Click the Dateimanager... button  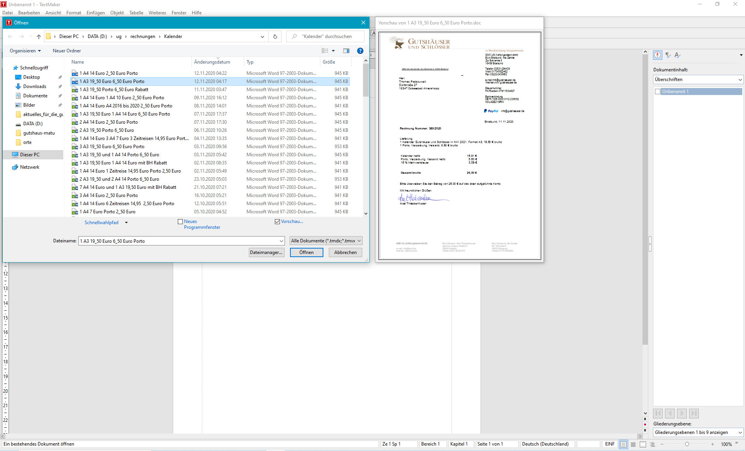[266, 252]
